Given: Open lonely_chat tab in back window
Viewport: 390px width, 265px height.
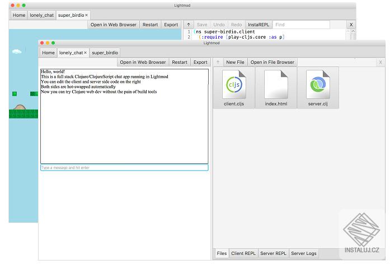Looking at the screenshot, I should [x=41, y=15].
